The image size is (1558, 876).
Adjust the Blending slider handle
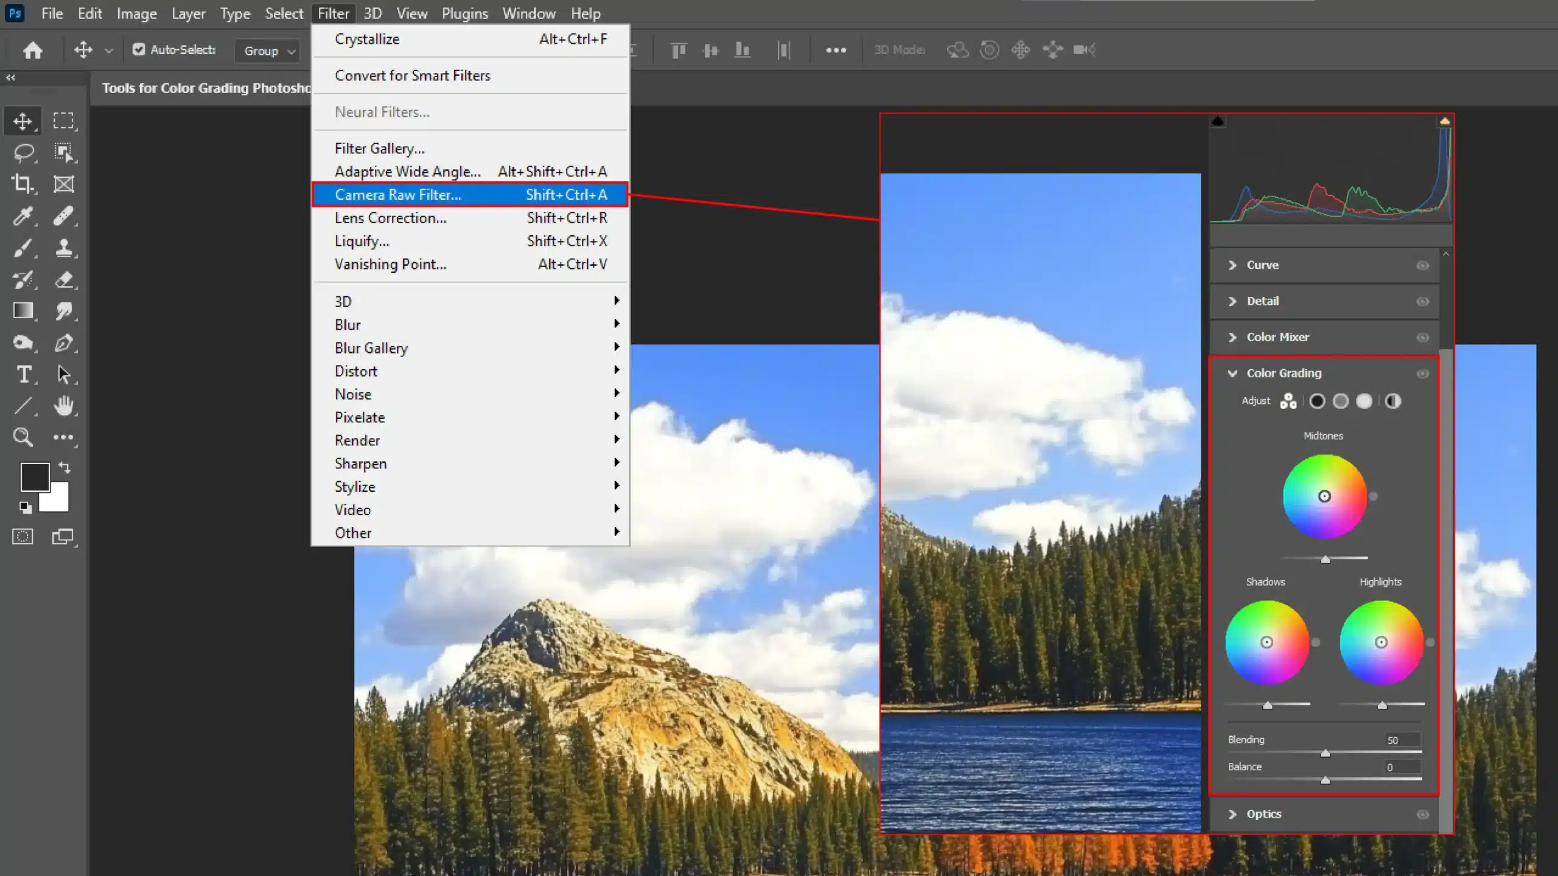[1325, 753]
